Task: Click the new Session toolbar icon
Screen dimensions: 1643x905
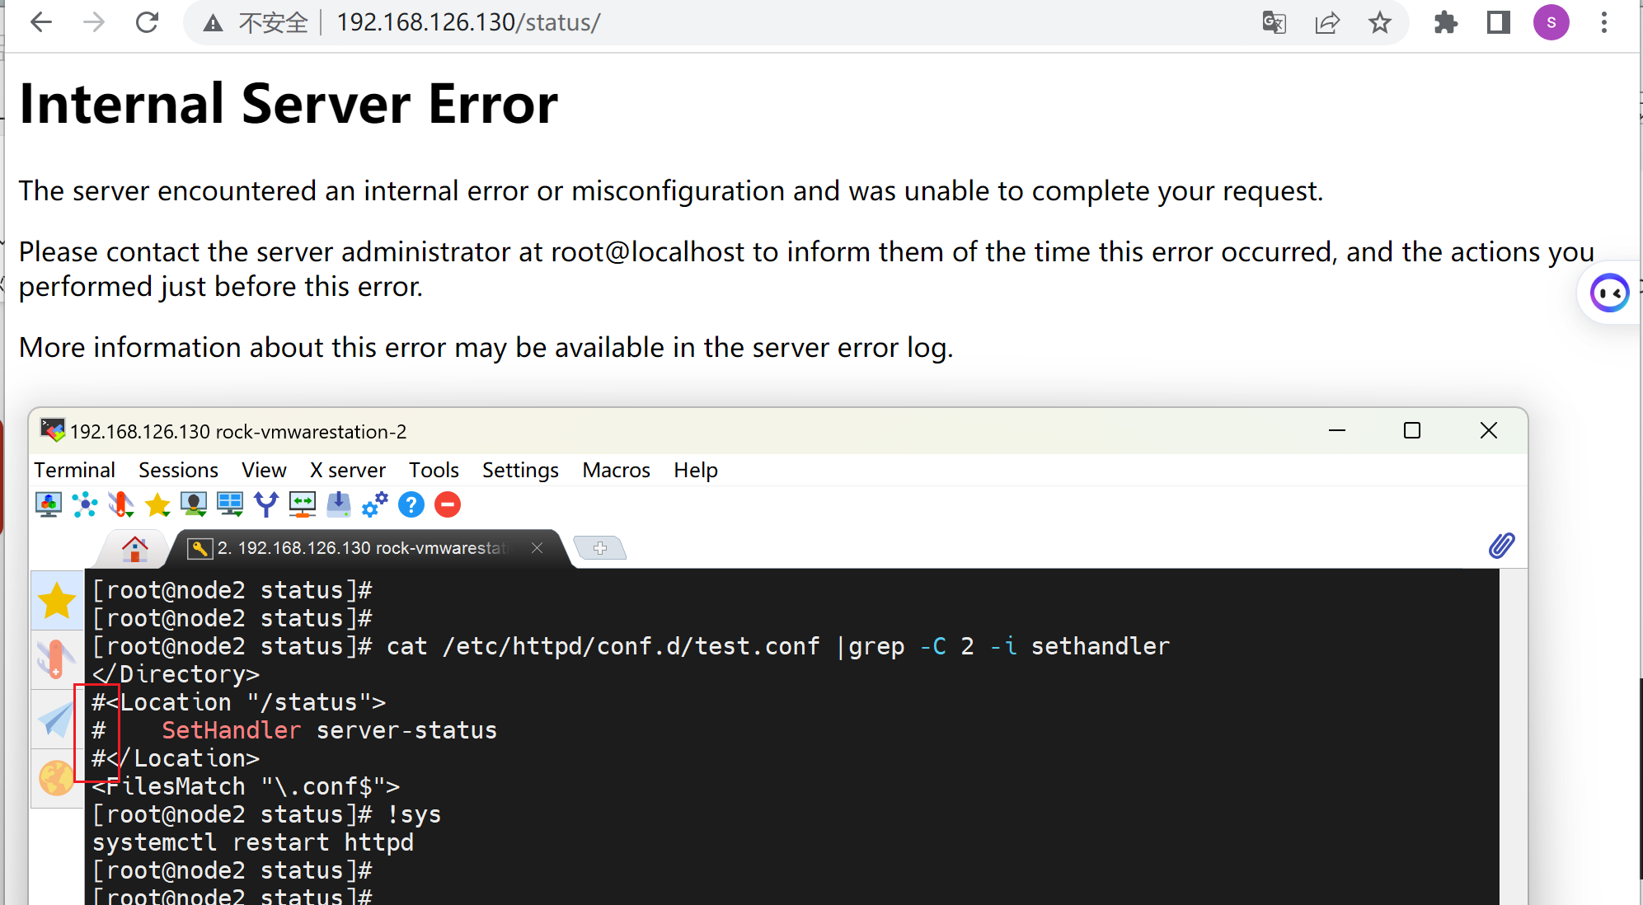Action: tap(49, 504)
